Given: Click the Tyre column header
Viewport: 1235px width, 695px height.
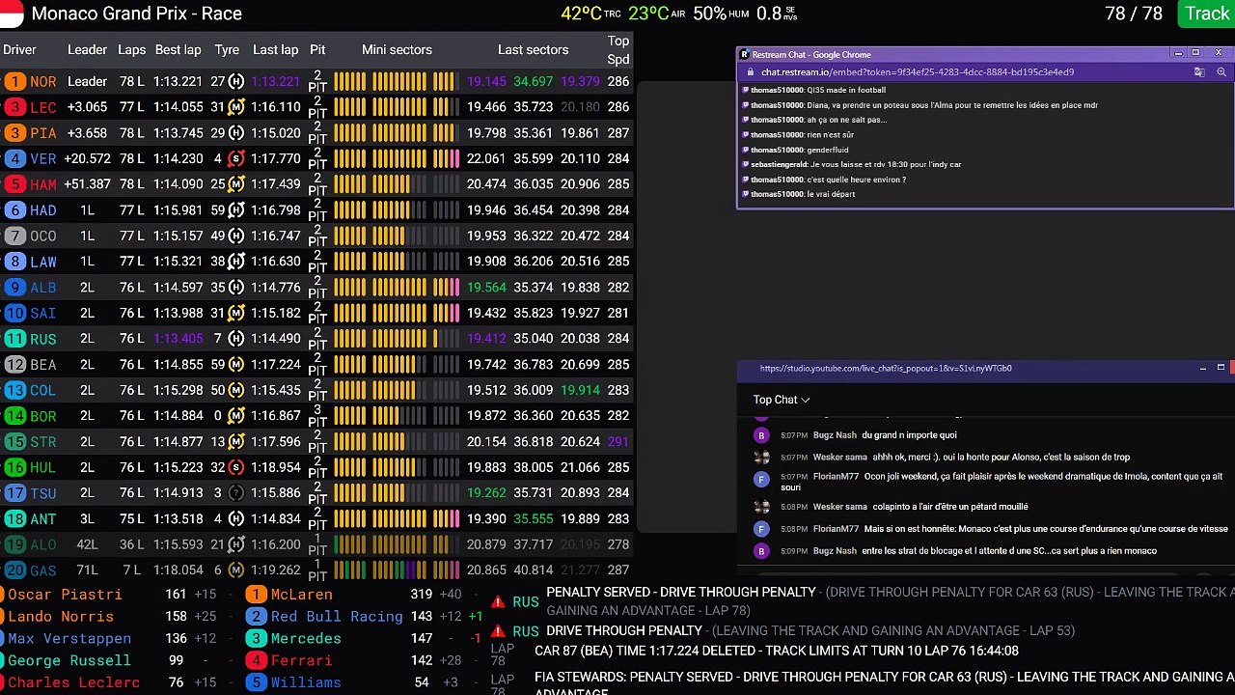Looking at the screenshot, I should click(227, 50).
